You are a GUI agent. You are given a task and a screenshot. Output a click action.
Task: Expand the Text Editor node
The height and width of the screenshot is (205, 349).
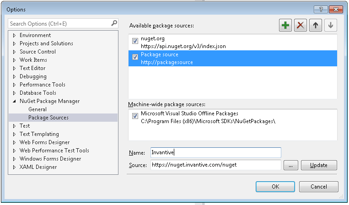[x=14, y=68]
